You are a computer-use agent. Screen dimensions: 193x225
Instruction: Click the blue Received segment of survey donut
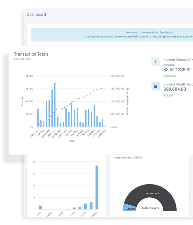(128, 208)
